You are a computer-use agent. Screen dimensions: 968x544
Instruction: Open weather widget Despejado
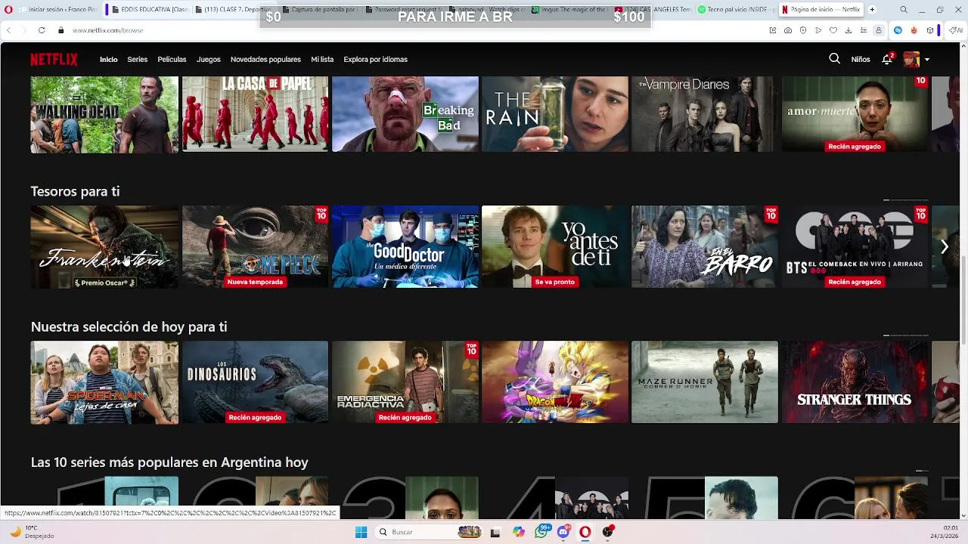tap(32, 532)
